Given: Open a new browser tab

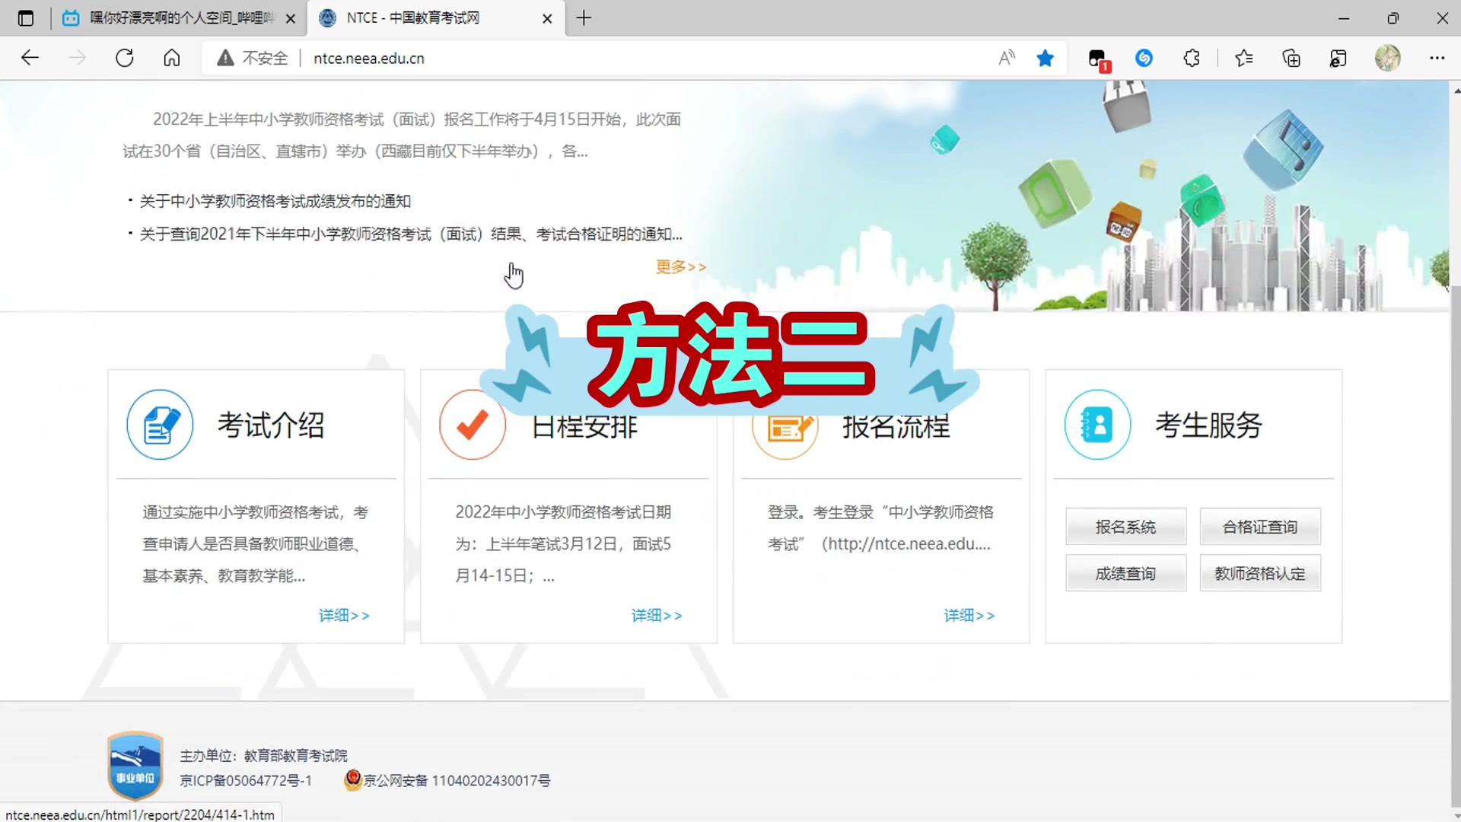Looking at the screenshot, I should (584, 18).
